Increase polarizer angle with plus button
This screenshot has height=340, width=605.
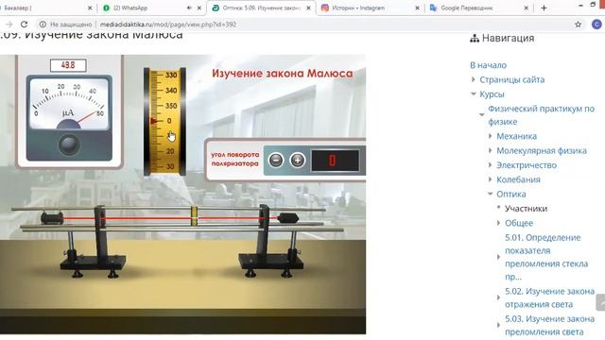[297, 160]
